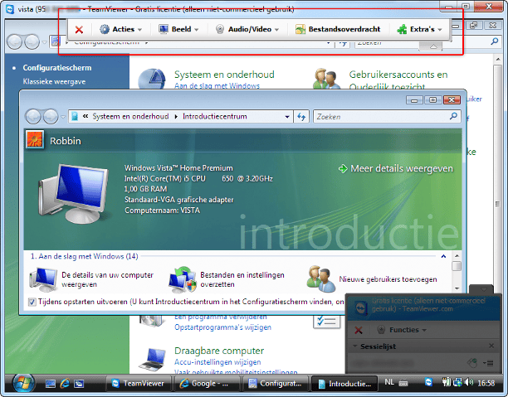Toggle 'Tijdens opstarten uitvoeren' checkbox
Viewport: 508px width, 397px height.
(32, 303)
